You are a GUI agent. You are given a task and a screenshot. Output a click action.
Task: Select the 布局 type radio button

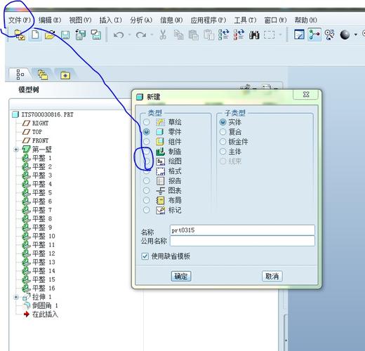click(147, 200)
